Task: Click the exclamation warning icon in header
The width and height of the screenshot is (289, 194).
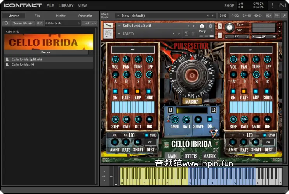Action: pyautogui.click(x=272, y=5)
